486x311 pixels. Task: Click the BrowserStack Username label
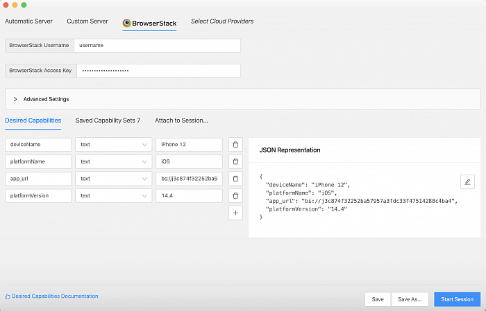click(40, 46)
